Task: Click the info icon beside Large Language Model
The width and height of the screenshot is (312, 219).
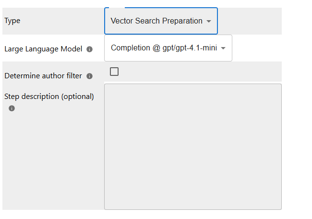Action: pyautogui.click(x=89, y=49)
